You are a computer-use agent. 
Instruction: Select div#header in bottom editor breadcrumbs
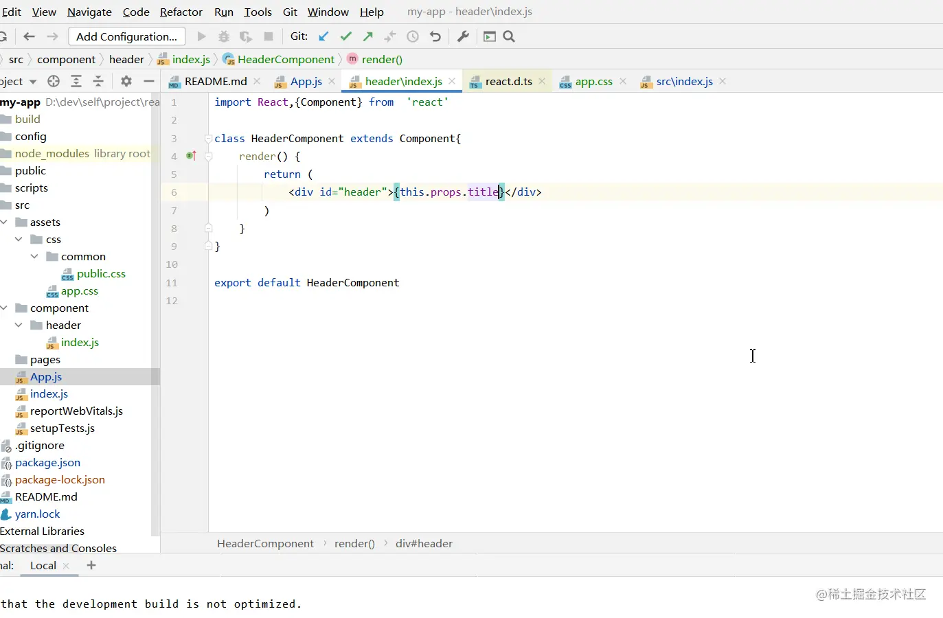coord(424,543)
